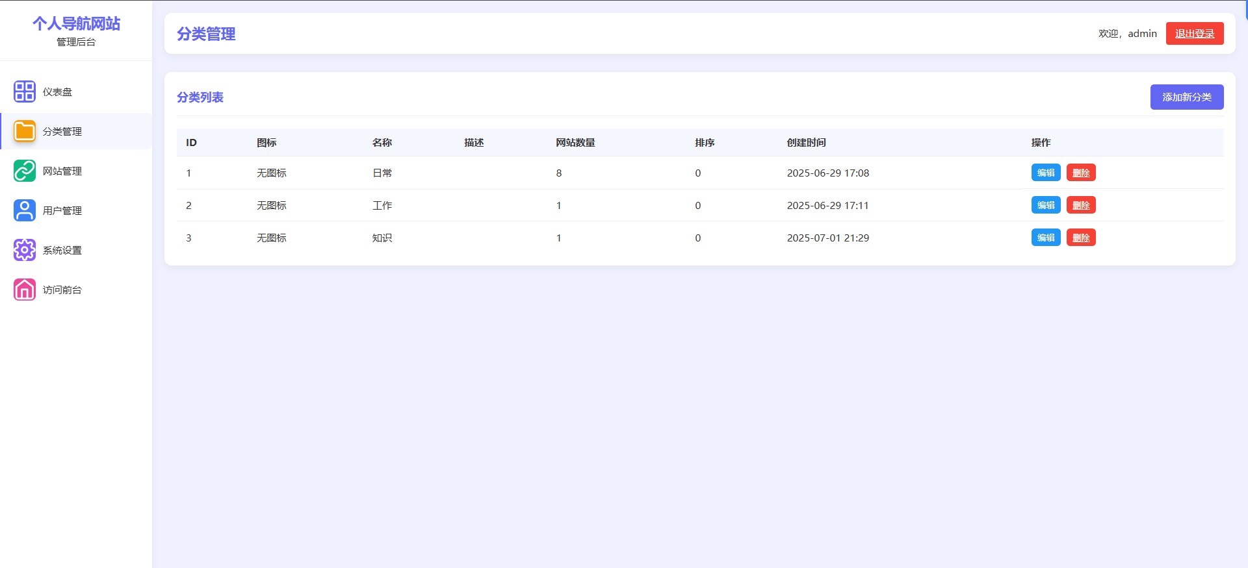Click website count 8 in 日常 row
This screenshot has height=568, width=1248.
point(559,173)
